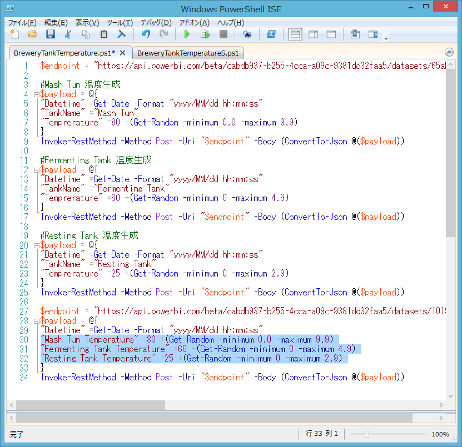
Task: Open New Remote PowerShell Tab icon
Action: pos(247,34)
